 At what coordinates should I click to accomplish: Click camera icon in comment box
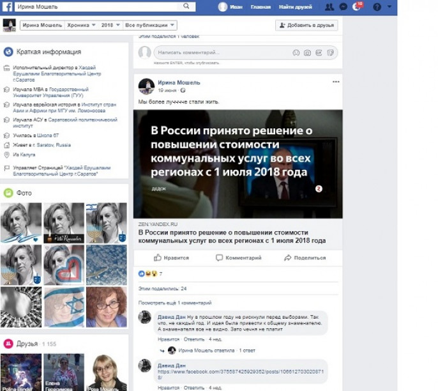(x=307, y=52)
